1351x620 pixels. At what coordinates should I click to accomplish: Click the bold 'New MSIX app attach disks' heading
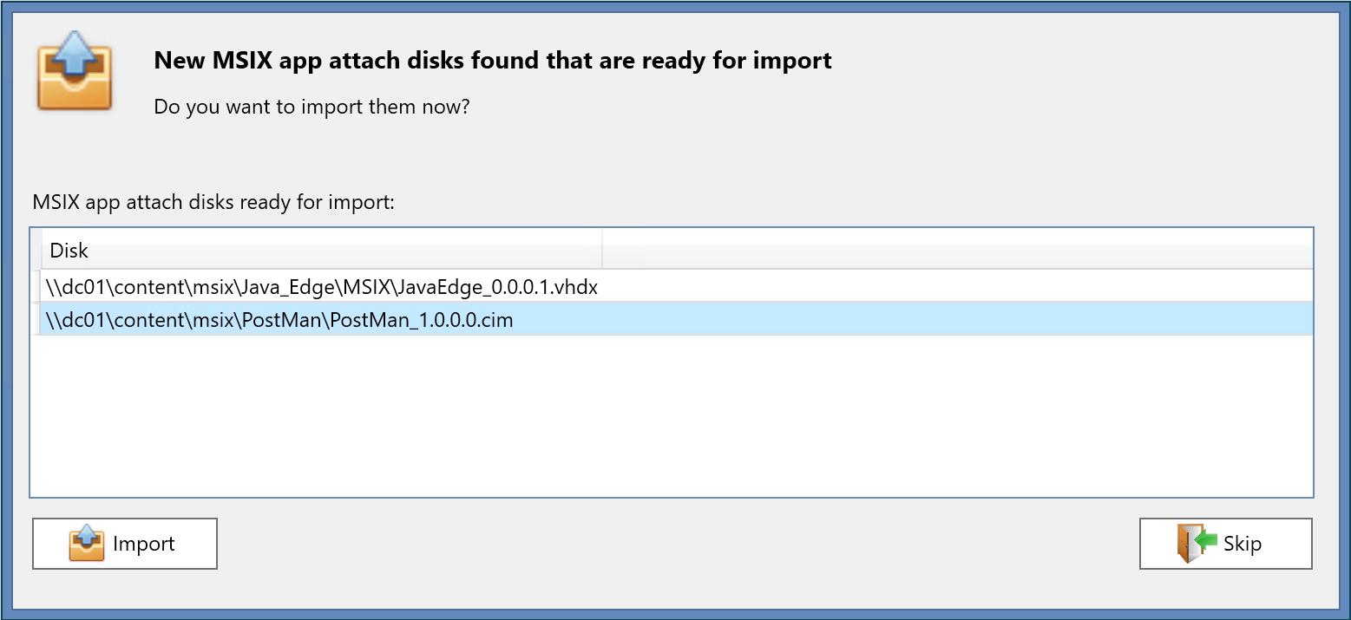(x=492, y=61)
